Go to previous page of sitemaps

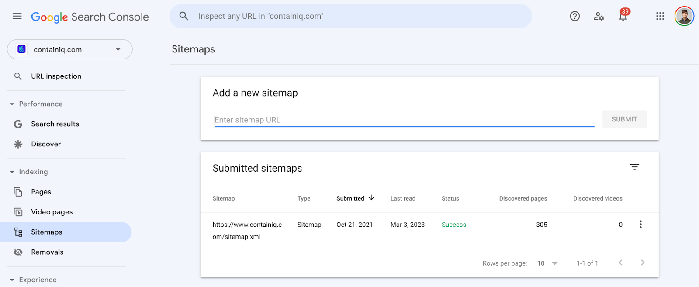point(621,263)
